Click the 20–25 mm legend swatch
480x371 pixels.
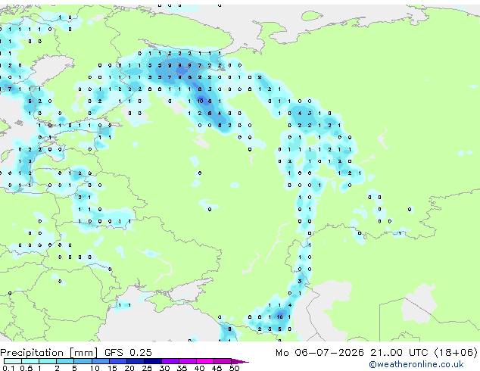click(136, 361)
